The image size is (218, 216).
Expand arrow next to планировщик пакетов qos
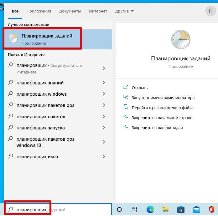[104, 105]
